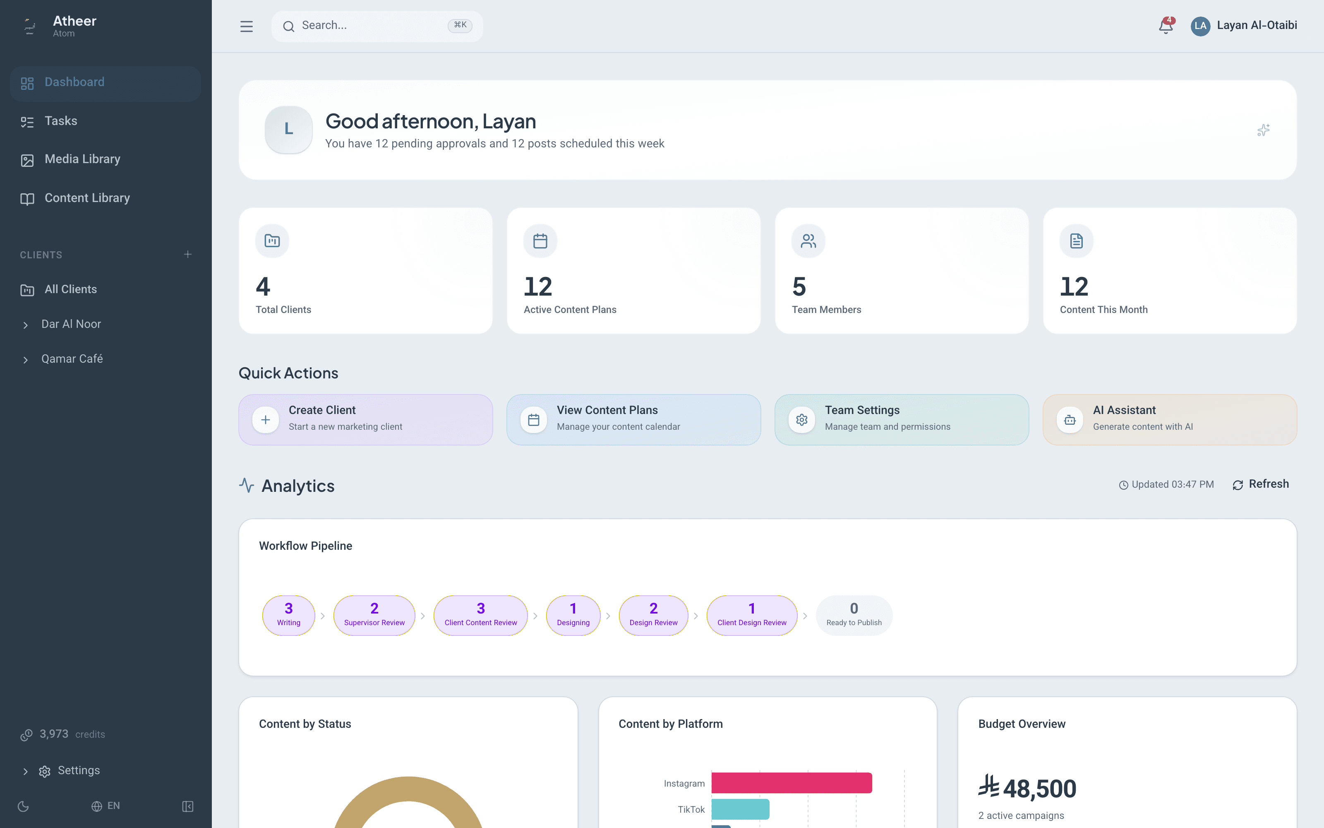Refresh the analytics data
Image resolution: width=1324 pixels, height=828 pixels.
coord(1261,485)
